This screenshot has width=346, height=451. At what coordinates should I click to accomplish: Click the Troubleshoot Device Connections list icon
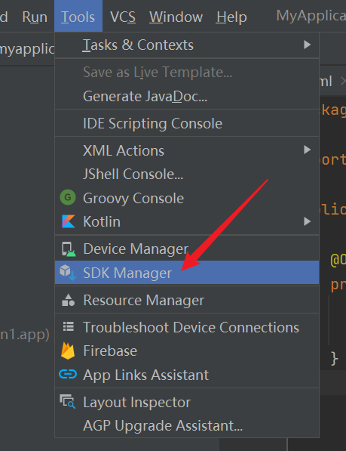69,327
